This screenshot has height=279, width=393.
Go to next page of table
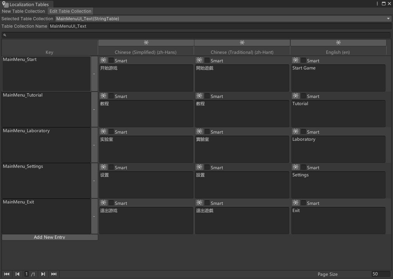coord(43,274)
